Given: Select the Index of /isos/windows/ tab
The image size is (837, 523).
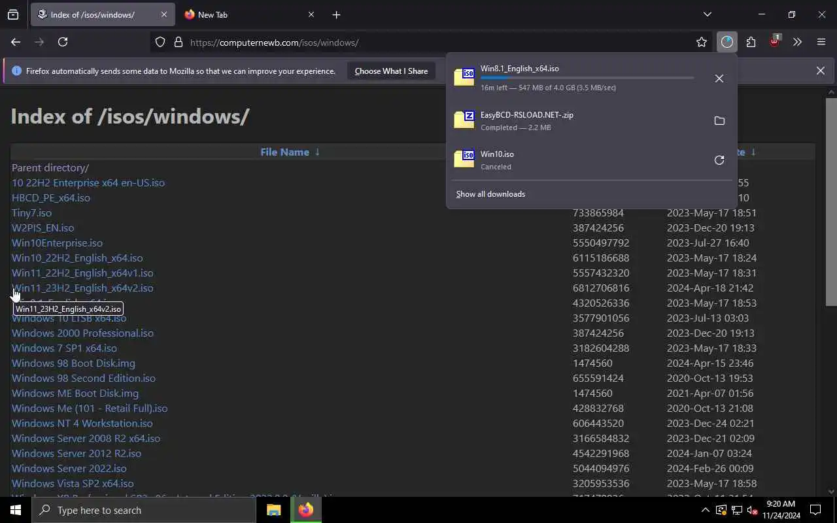Looking at the screenshot, I should click(102, 14).
